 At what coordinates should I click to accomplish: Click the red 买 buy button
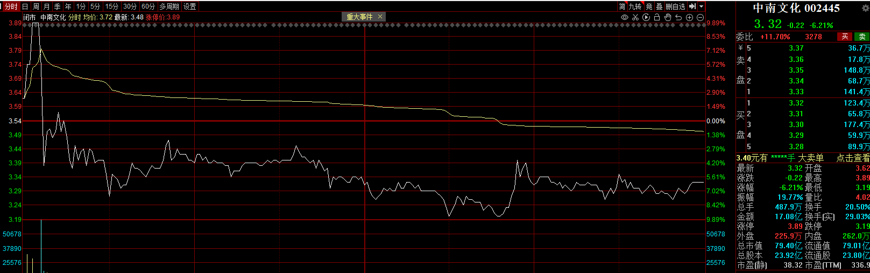(845, 37)
